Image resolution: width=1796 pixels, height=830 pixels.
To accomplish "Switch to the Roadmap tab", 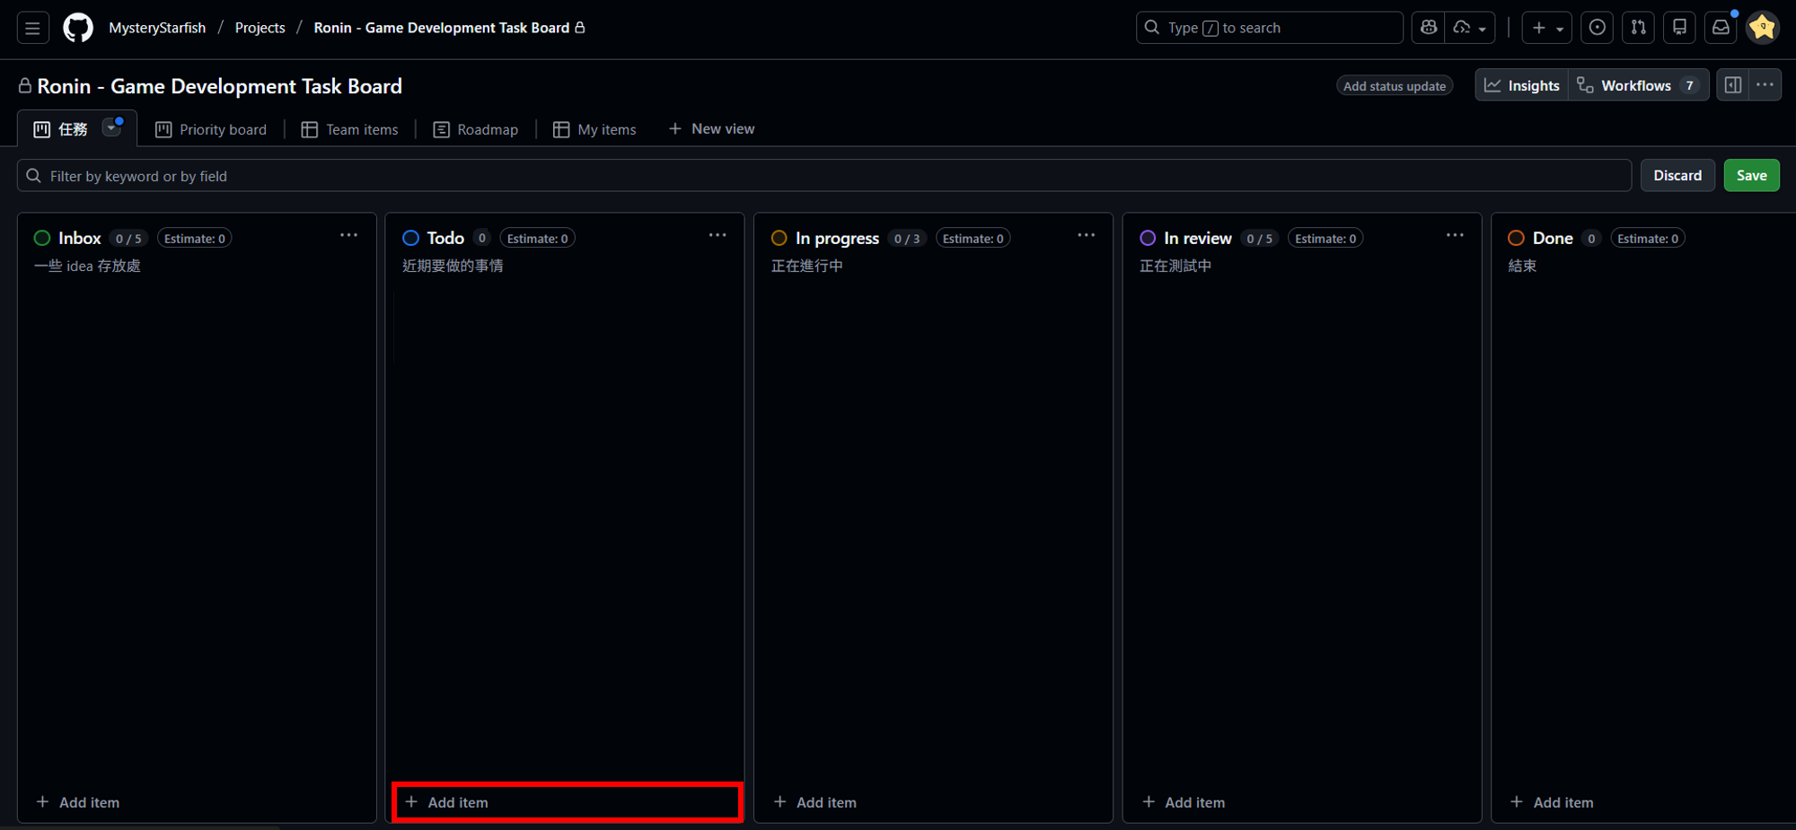I will (x=476, y=129).
